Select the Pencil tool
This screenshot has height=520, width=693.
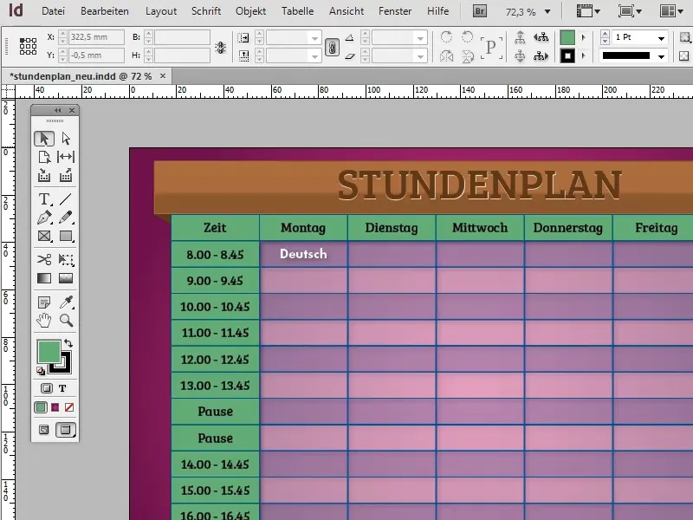[x=66, y=218]
